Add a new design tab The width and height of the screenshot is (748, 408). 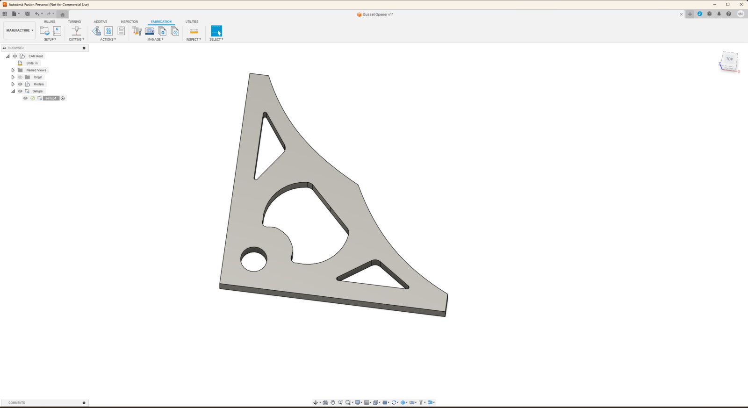click(690, 14)
